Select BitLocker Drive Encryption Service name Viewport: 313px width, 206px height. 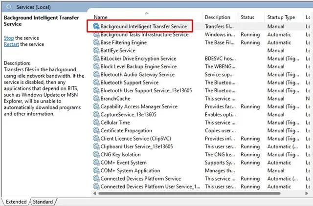pyautogui.click(x=138, y=59)
